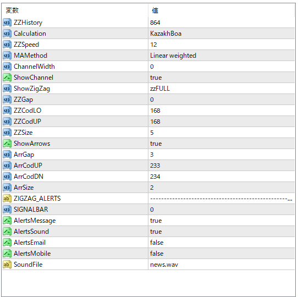The height and width of the screenshot is (297, 298).
Task: Open the Calculation KazakhBoa value dropdown
Action: (x=222, y=34)
